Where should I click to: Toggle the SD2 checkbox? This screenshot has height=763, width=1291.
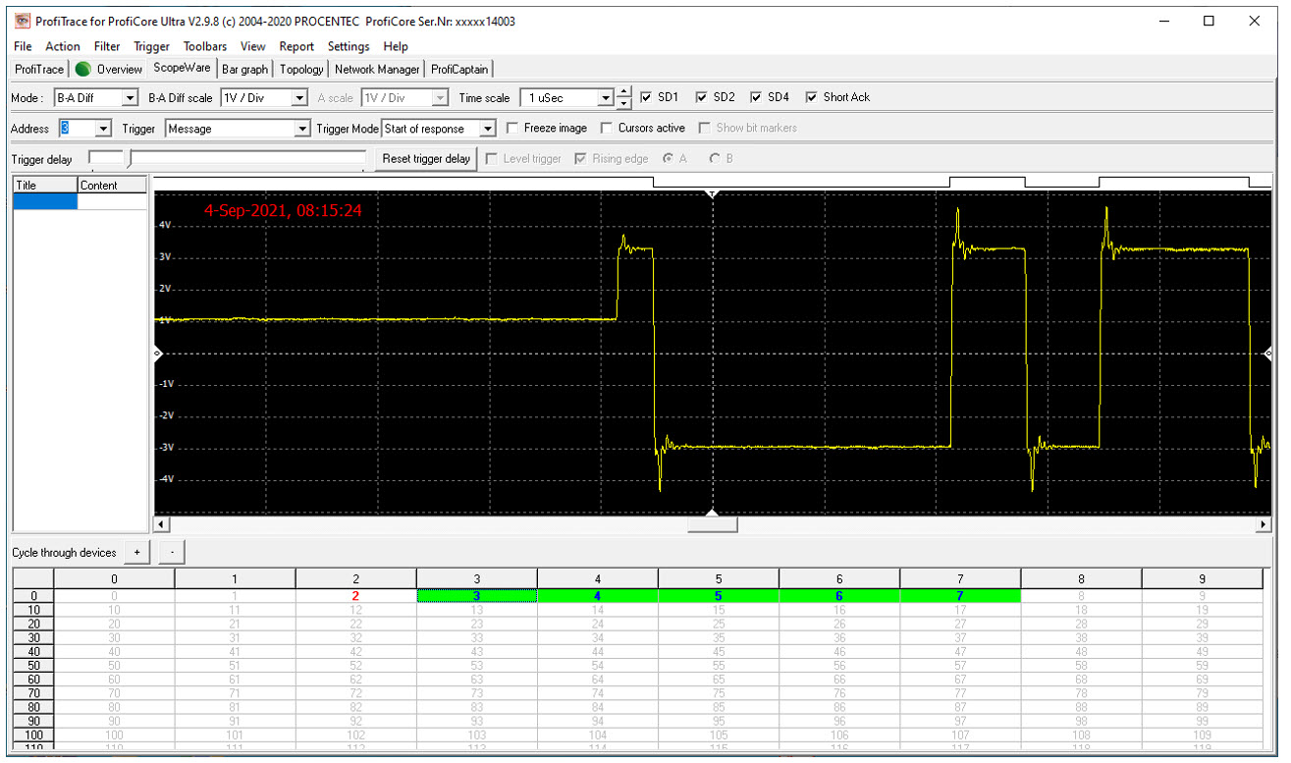coord(701,97)
